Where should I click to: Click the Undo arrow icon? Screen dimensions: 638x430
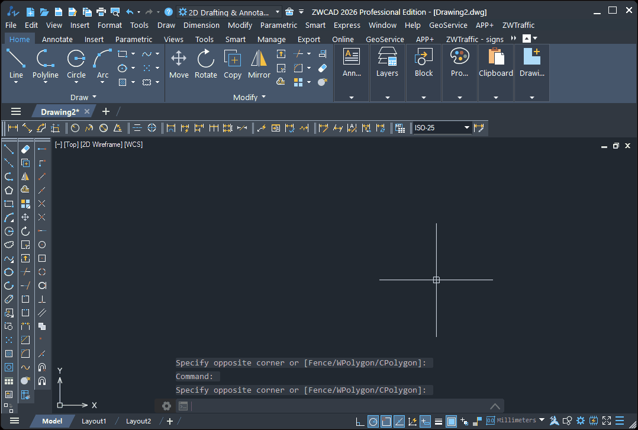coord(130,12)
